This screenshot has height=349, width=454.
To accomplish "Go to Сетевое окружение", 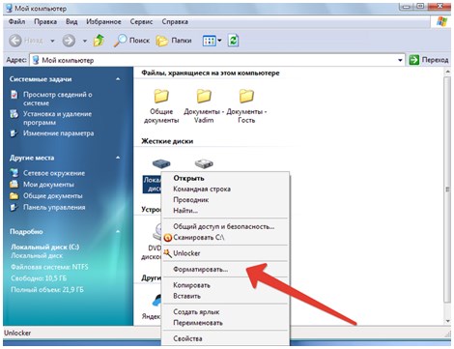I will [x=54, y=173].
